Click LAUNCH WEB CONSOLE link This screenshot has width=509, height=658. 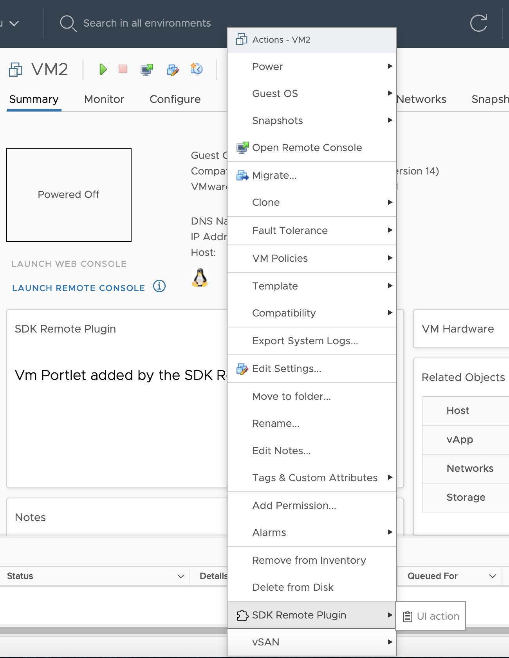[x=69, y=264]
